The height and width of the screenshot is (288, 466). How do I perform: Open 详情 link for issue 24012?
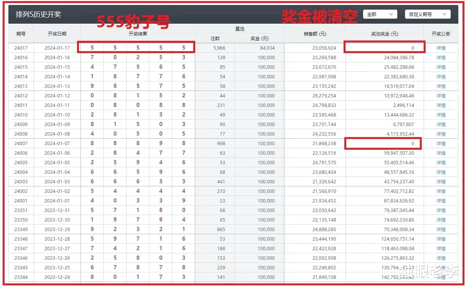tap(441, 96)
